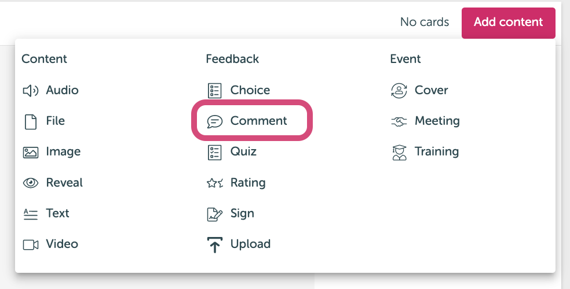Select the Cover person icon
This screenshot has width=570, height=289.
(399, 91)
